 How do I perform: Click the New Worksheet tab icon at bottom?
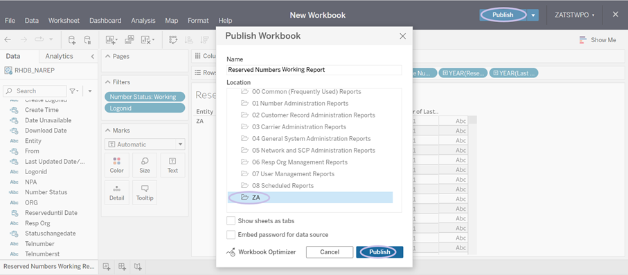(x=107, y=267)
